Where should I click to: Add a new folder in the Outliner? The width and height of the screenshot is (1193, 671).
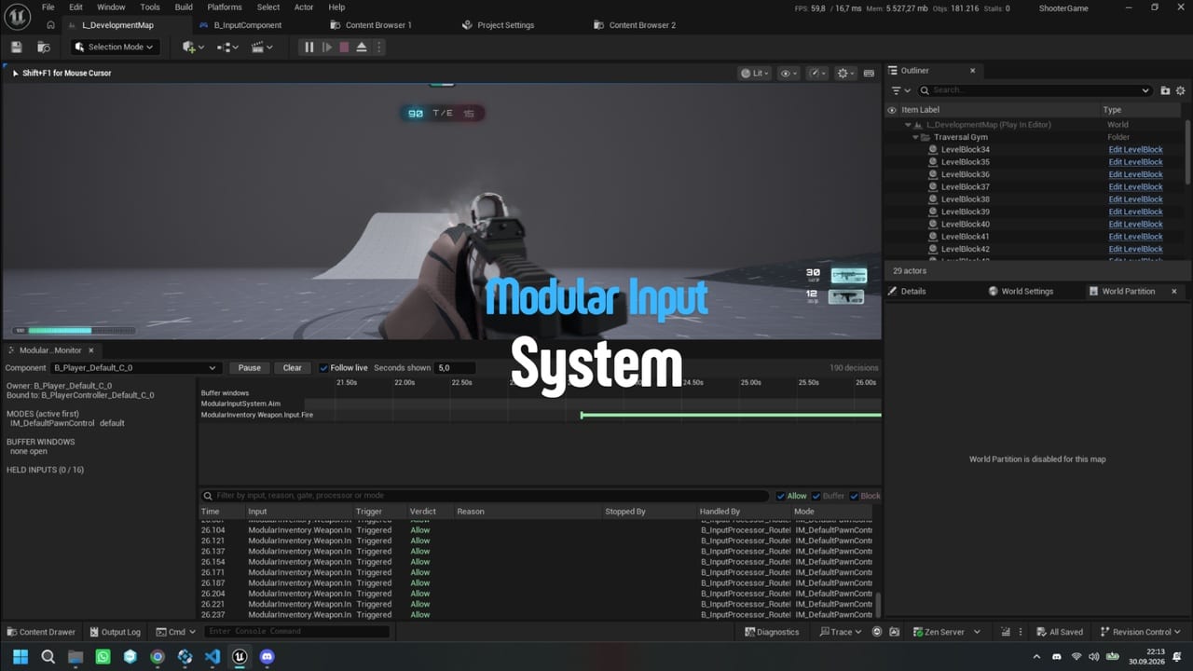click(x=1165, y=90)
